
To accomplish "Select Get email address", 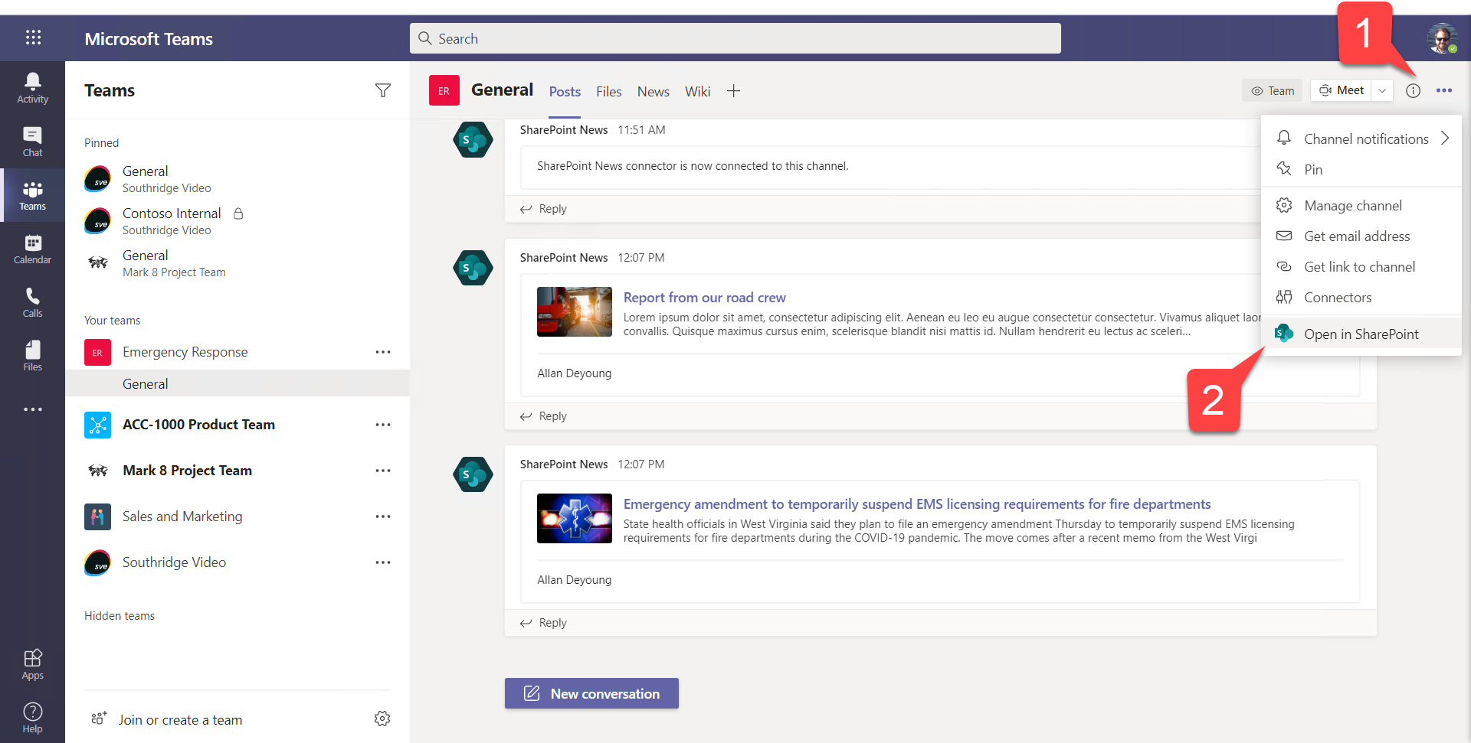I will tap(1361, 236).
